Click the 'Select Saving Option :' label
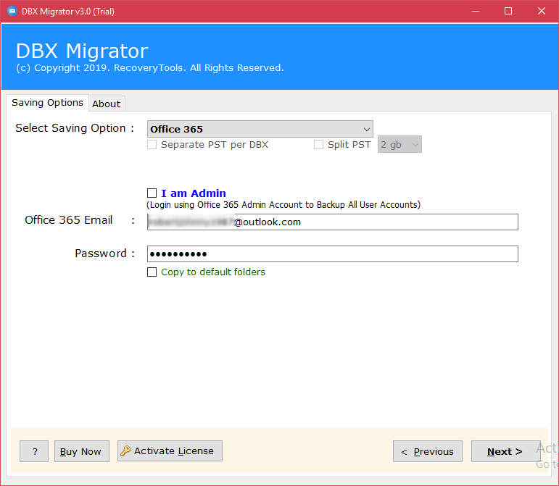This screenshot has height=486, width=559. [x=75, y=128]
